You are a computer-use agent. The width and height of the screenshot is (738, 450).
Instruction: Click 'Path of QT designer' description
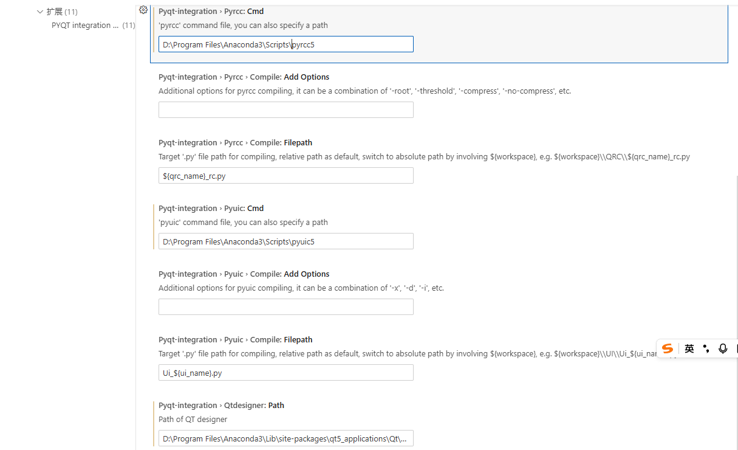click(x=193, y=419)
